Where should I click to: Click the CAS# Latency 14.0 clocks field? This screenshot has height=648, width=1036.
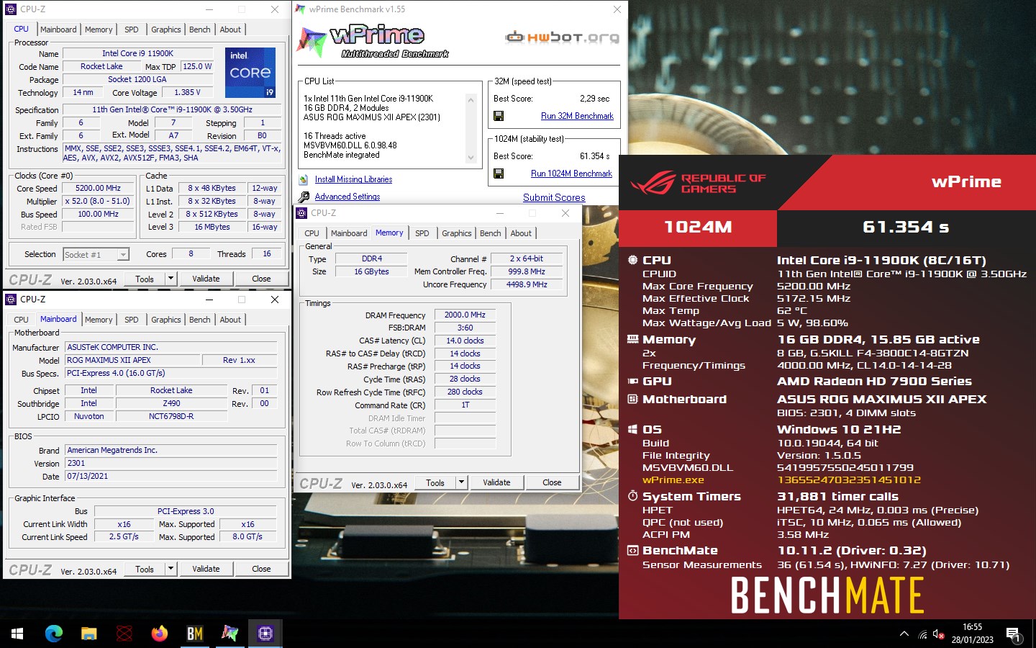[x=465, y=341]
